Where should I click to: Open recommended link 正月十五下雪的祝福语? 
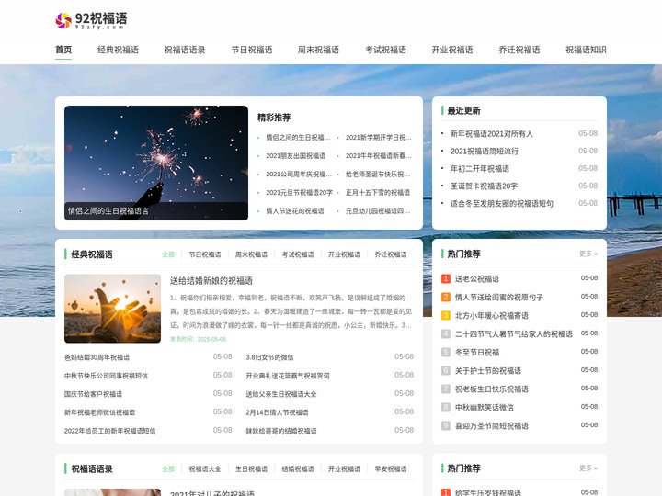[x=378, y=193]
